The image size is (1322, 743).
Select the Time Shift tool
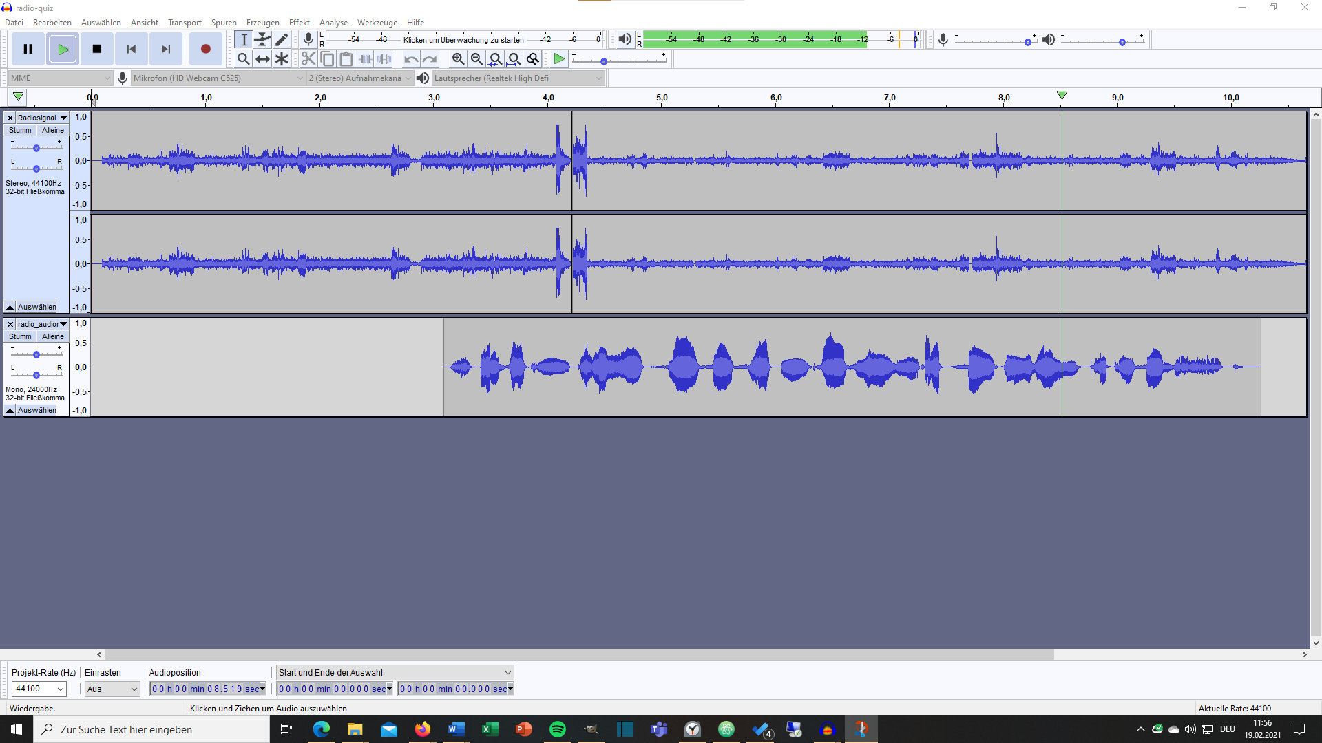262,59
